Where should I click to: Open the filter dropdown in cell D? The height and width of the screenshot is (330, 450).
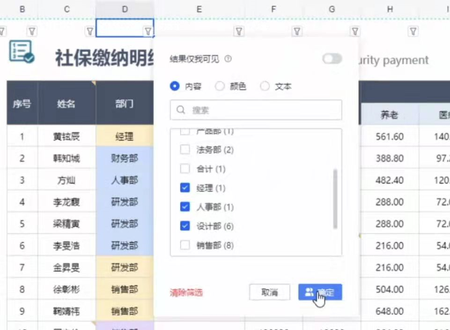(148, 31)
